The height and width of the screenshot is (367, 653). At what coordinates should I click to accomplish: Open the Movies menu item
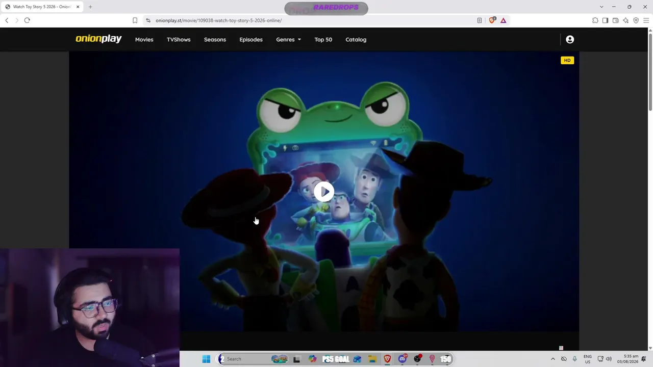[x=144, y=39]
